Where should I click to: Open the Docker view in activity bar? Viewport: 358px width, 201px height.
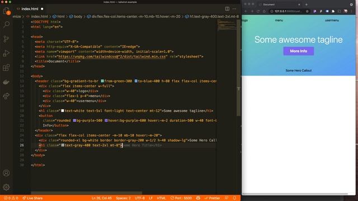tap(6, 82)
